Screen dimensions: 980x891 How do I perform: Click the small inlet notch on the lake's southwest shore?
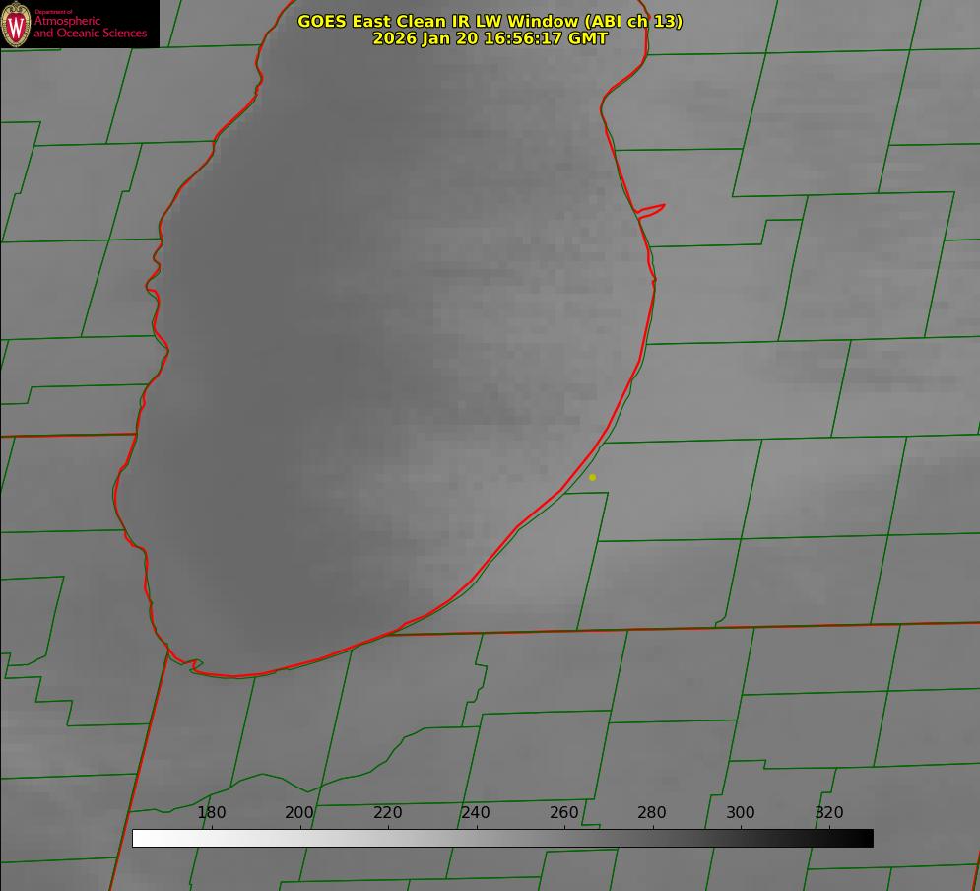(195, 666)
